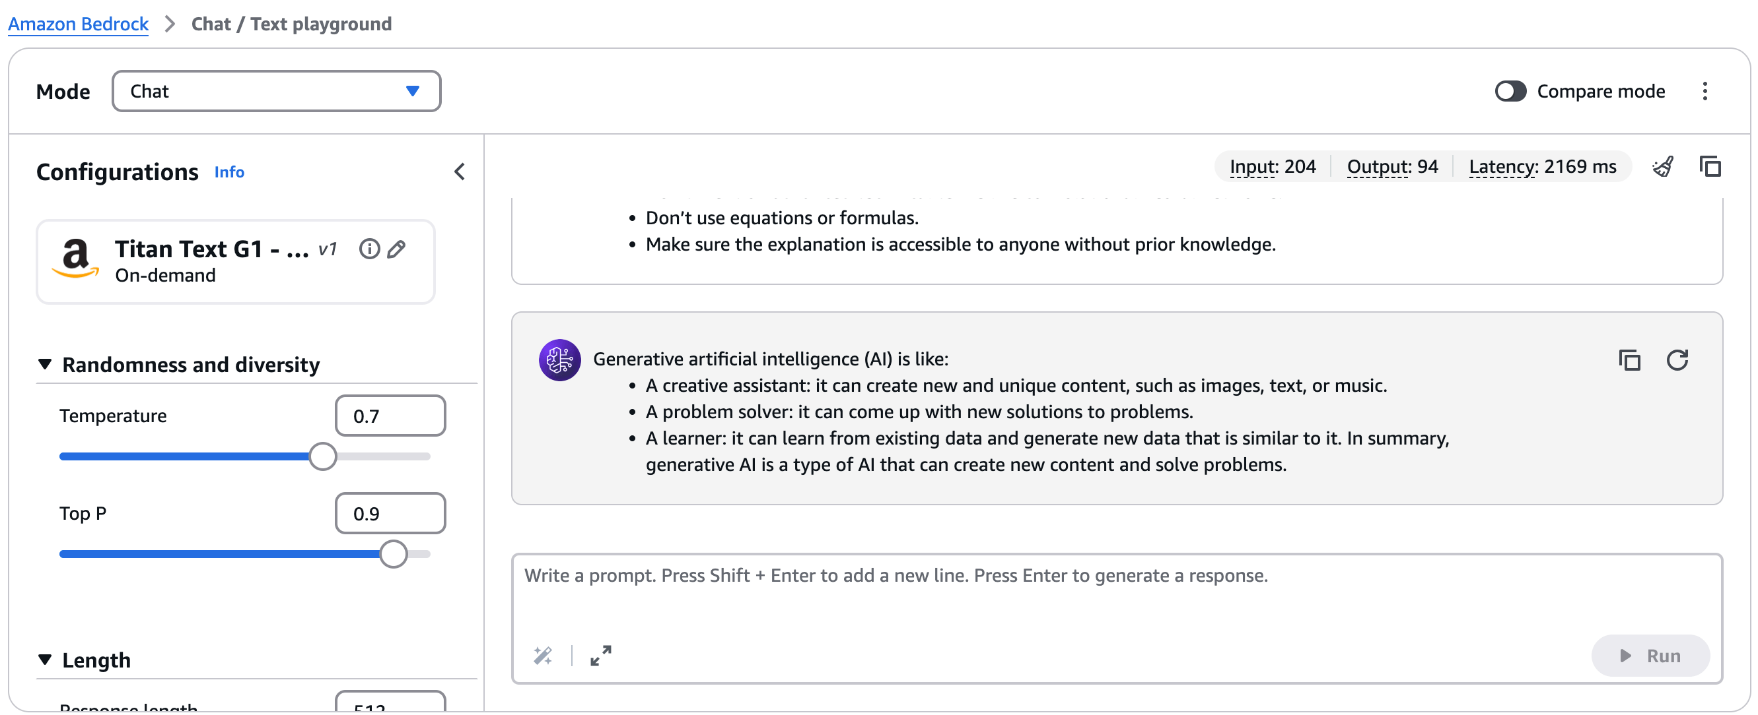
Task: Open Configurations Info link
Action: click(229, 172)
